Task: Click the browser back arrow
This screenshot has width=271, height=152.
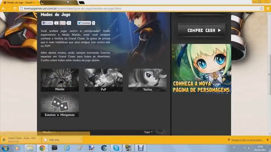Action: [x=3, y=8]
